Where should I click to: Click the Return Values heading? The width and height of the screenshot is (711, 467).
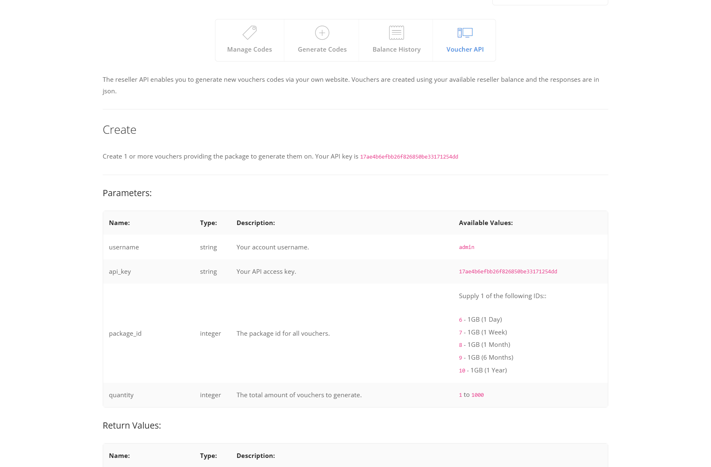pos(132,426)
